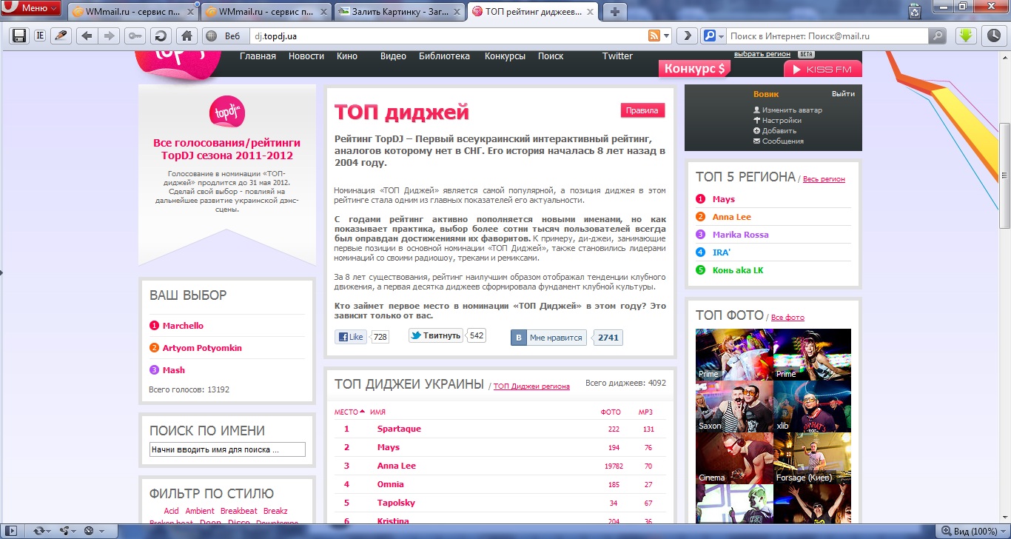1011x539 pixels.
Task: Open the Opera Меню button
Action: tap(33, 8)
